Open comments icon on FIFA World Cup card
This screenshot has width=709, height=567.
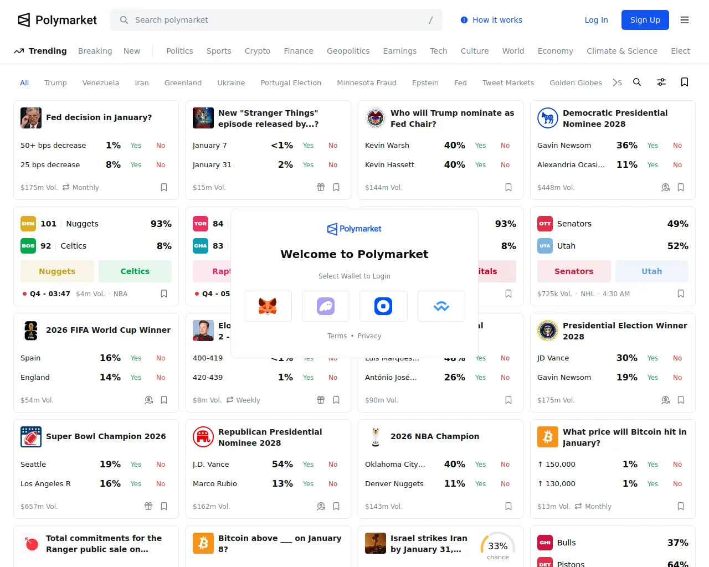pyautogui.click(x=149, y=400)
